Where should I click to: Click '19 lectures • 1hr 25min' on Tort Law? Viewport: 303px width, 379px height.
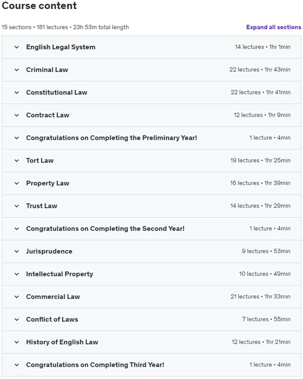tap(260, 161)
